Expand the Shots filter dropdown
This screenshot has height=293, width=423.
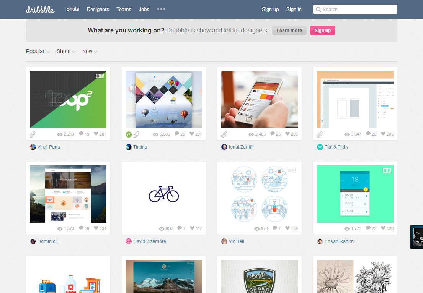tap(66, 51)
